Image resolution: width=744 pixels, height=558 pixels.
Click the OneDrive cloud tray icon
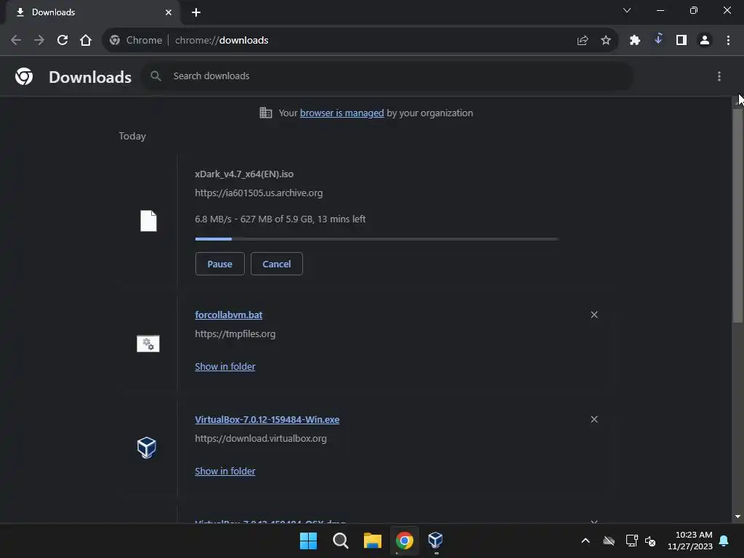pyautogui.click(x=609, y=541)
